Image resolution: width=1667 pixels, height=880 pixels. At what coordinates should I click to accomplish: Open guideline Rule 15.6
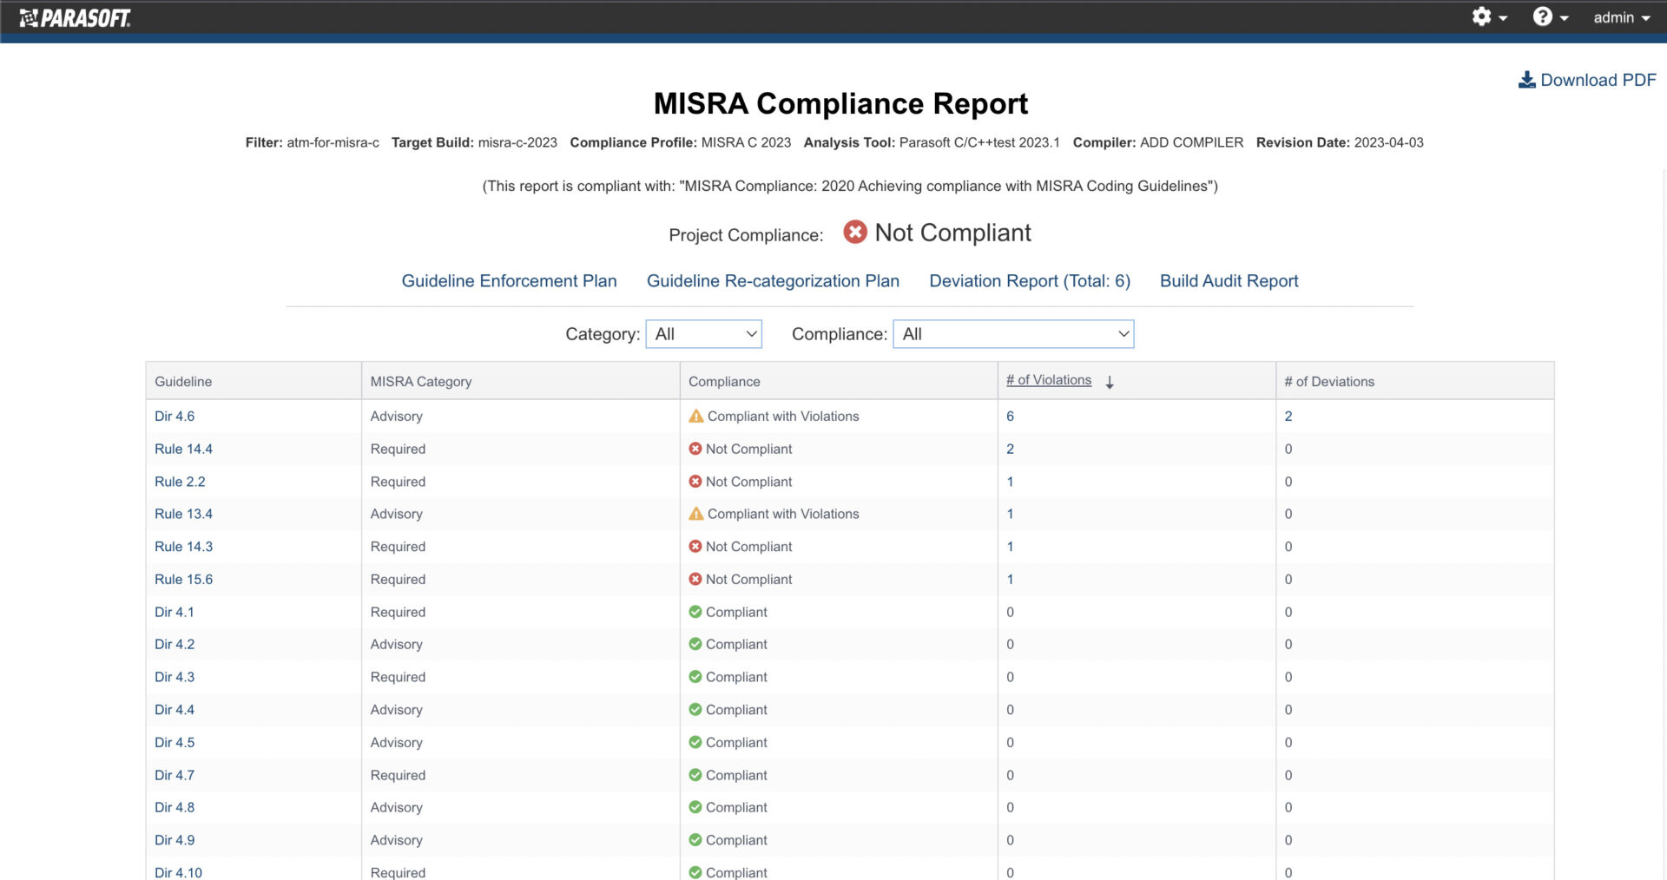click(x=183, y=579)
